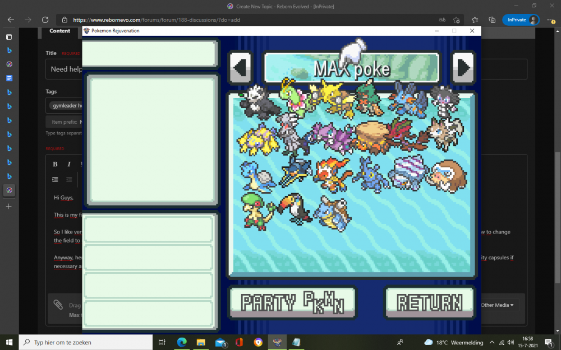561x350 pixels.
Task: Open Task View from the taskbar
Action: (x=162, y=342)
